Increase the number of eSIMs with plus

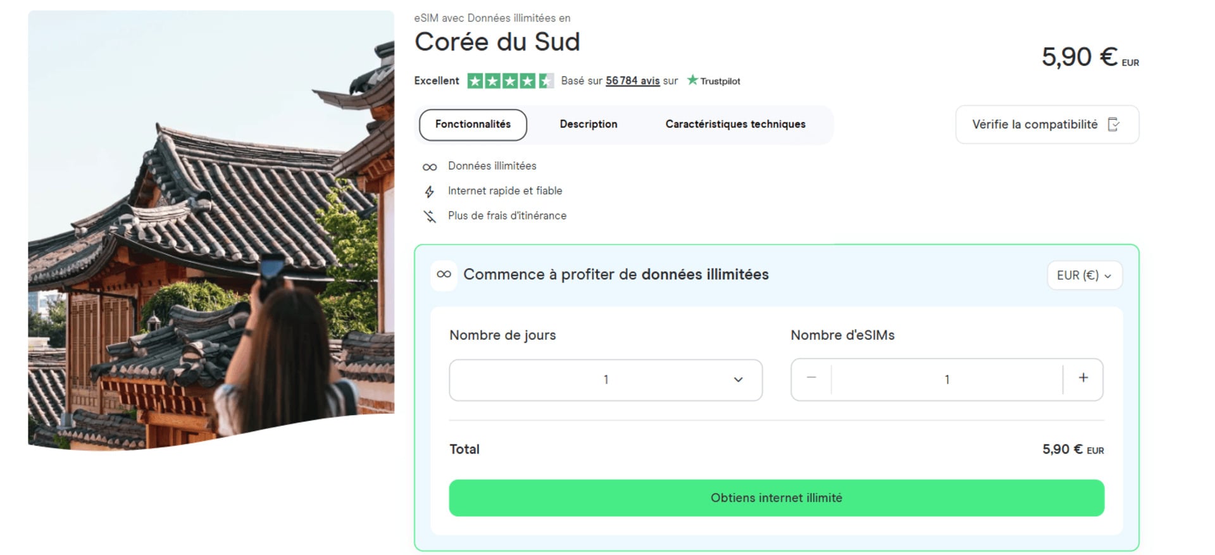(1083, 378)
